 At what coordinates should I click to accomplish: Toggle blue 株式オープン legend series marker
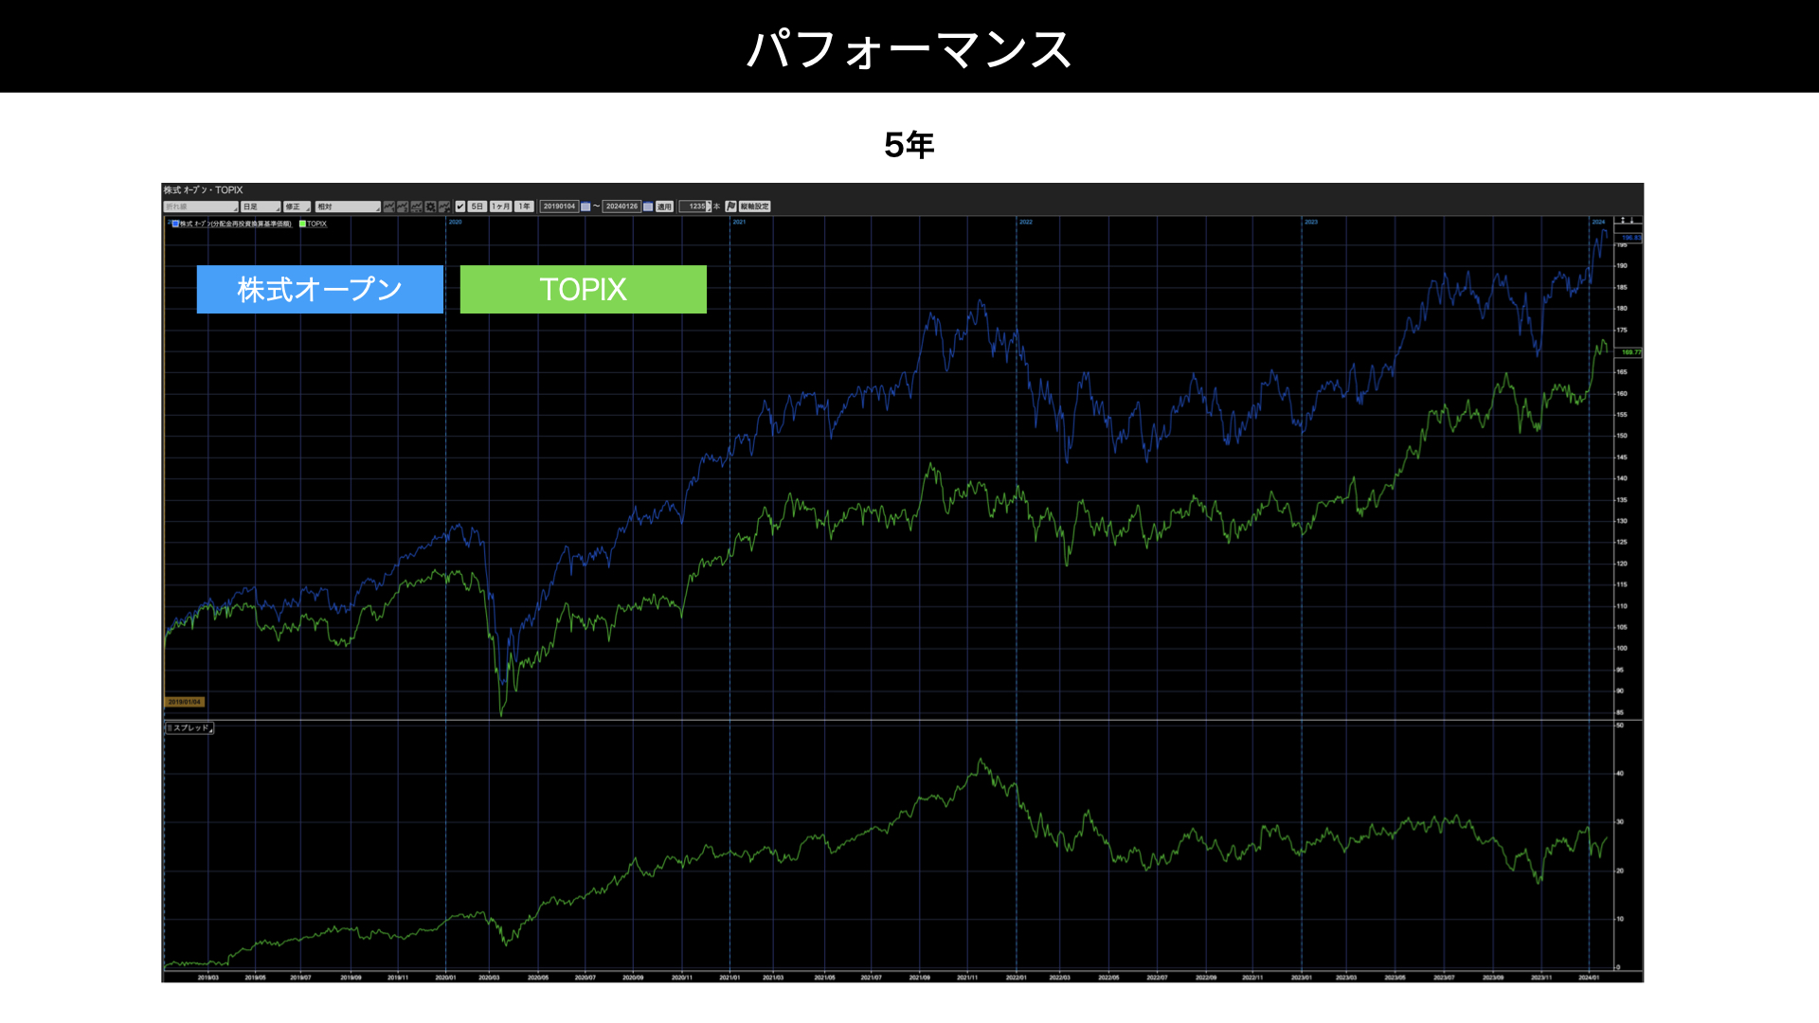click(x=175, y=224)
